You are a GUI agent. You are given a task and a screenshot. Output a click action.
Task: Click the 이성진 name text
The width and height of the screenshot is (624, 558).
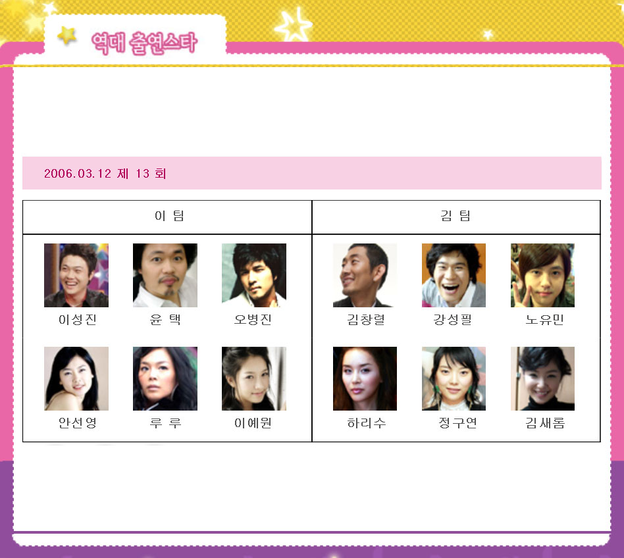tap(78, 319)
